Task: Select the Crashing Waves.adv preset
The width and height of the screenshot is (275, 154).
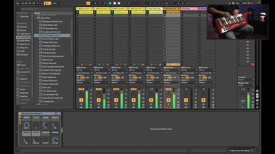Action: coord(52,32)
